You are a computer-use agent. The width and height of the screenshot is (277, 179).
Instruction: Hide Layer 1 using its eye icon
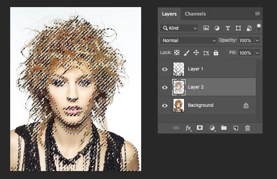[x=165, y=69]
